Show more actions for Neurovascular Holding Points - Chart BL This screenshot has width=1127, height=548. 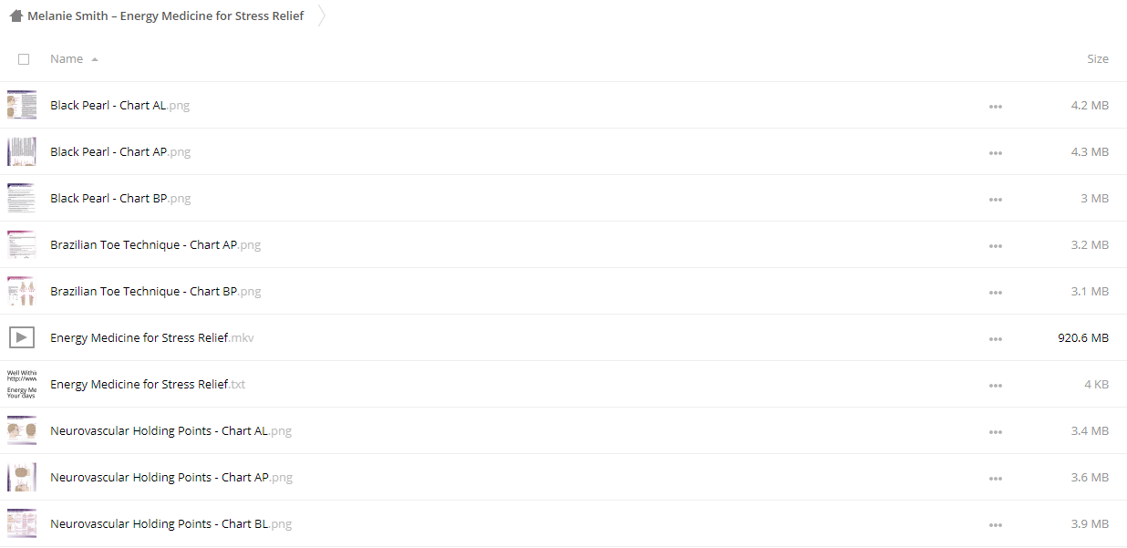[x=996, y=525]
